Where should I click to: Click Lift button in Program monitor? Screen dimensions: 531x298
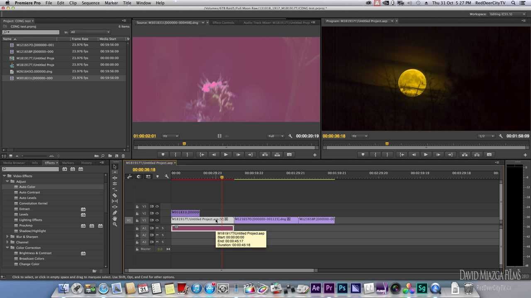465,155
